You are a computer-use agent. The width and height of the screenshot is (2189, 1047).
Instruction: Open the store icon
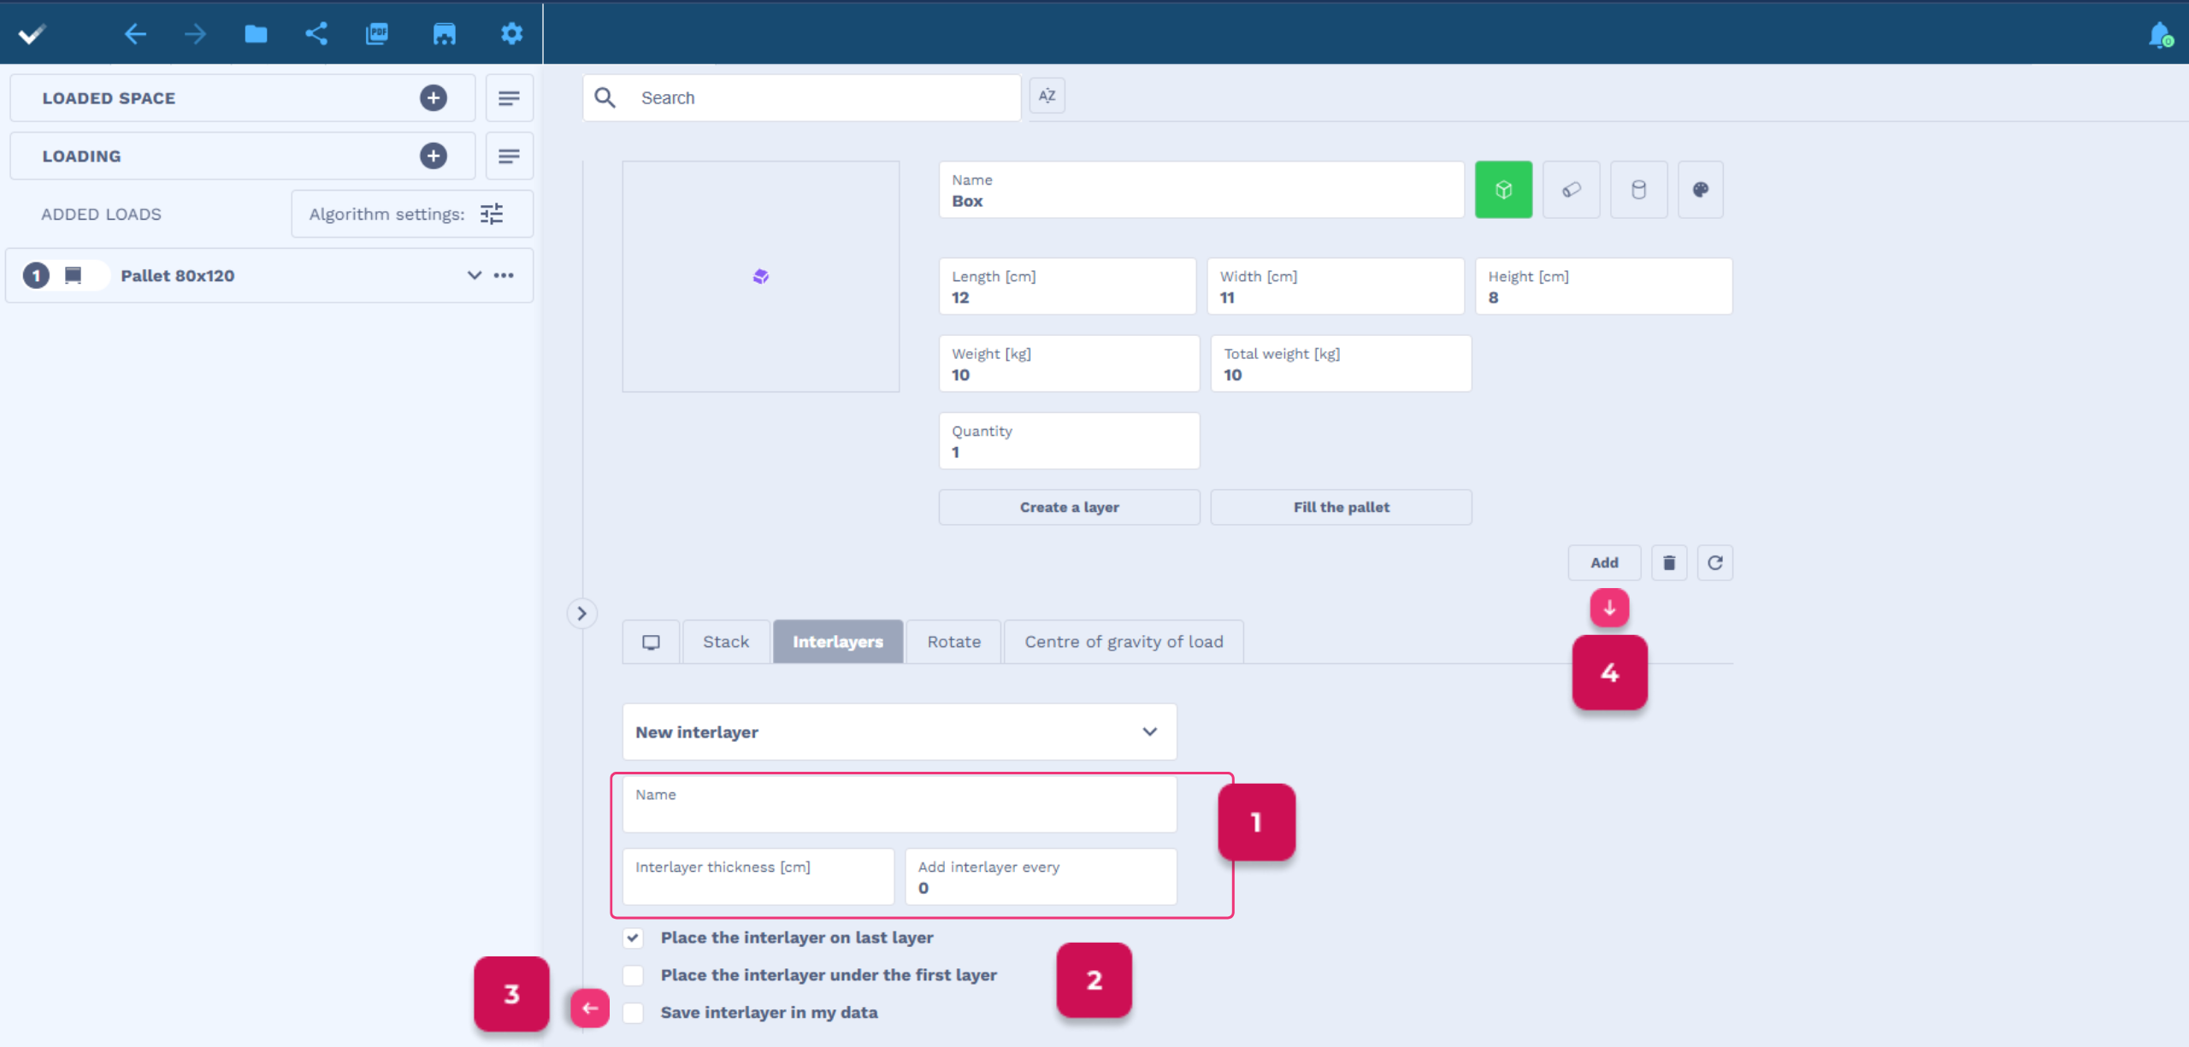click(445, 34)
